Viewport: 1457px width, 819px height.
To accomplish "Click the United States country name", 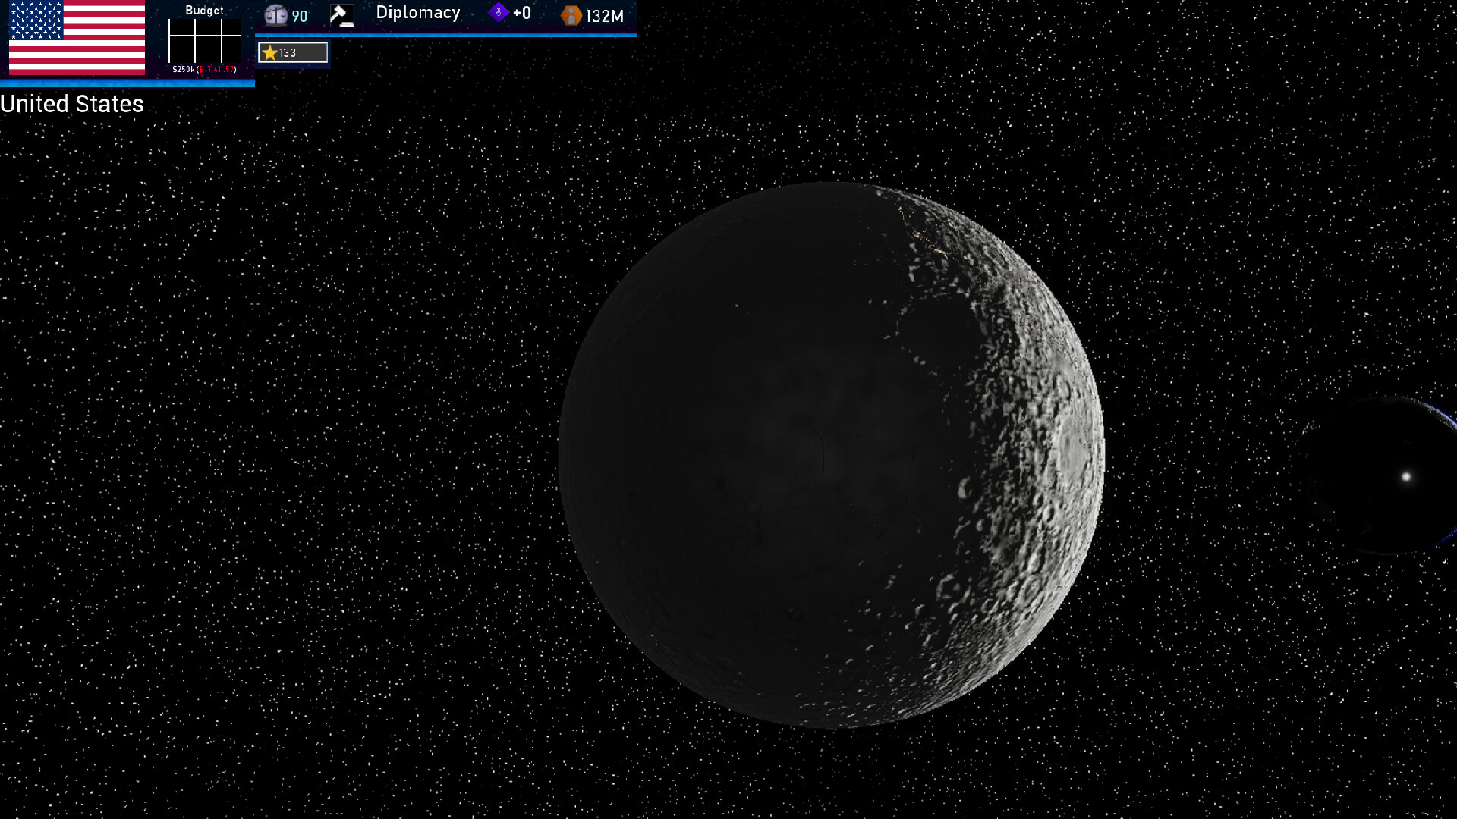I will tap(72, 104).
